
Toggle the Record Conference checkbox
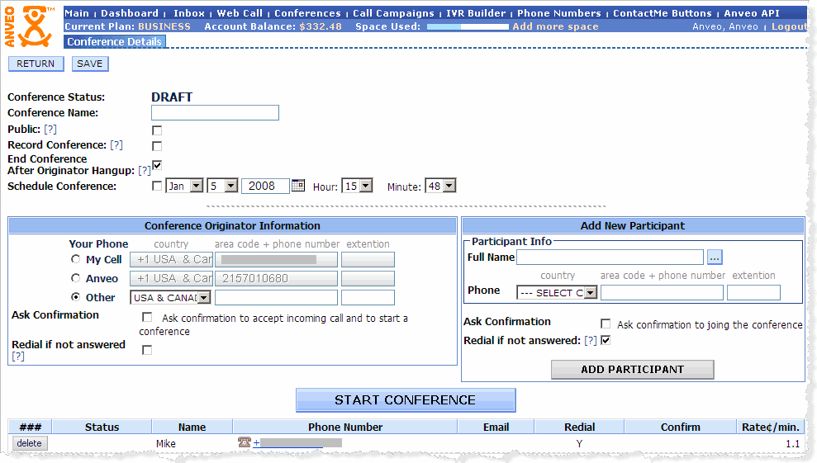click(x=157, y=146)
